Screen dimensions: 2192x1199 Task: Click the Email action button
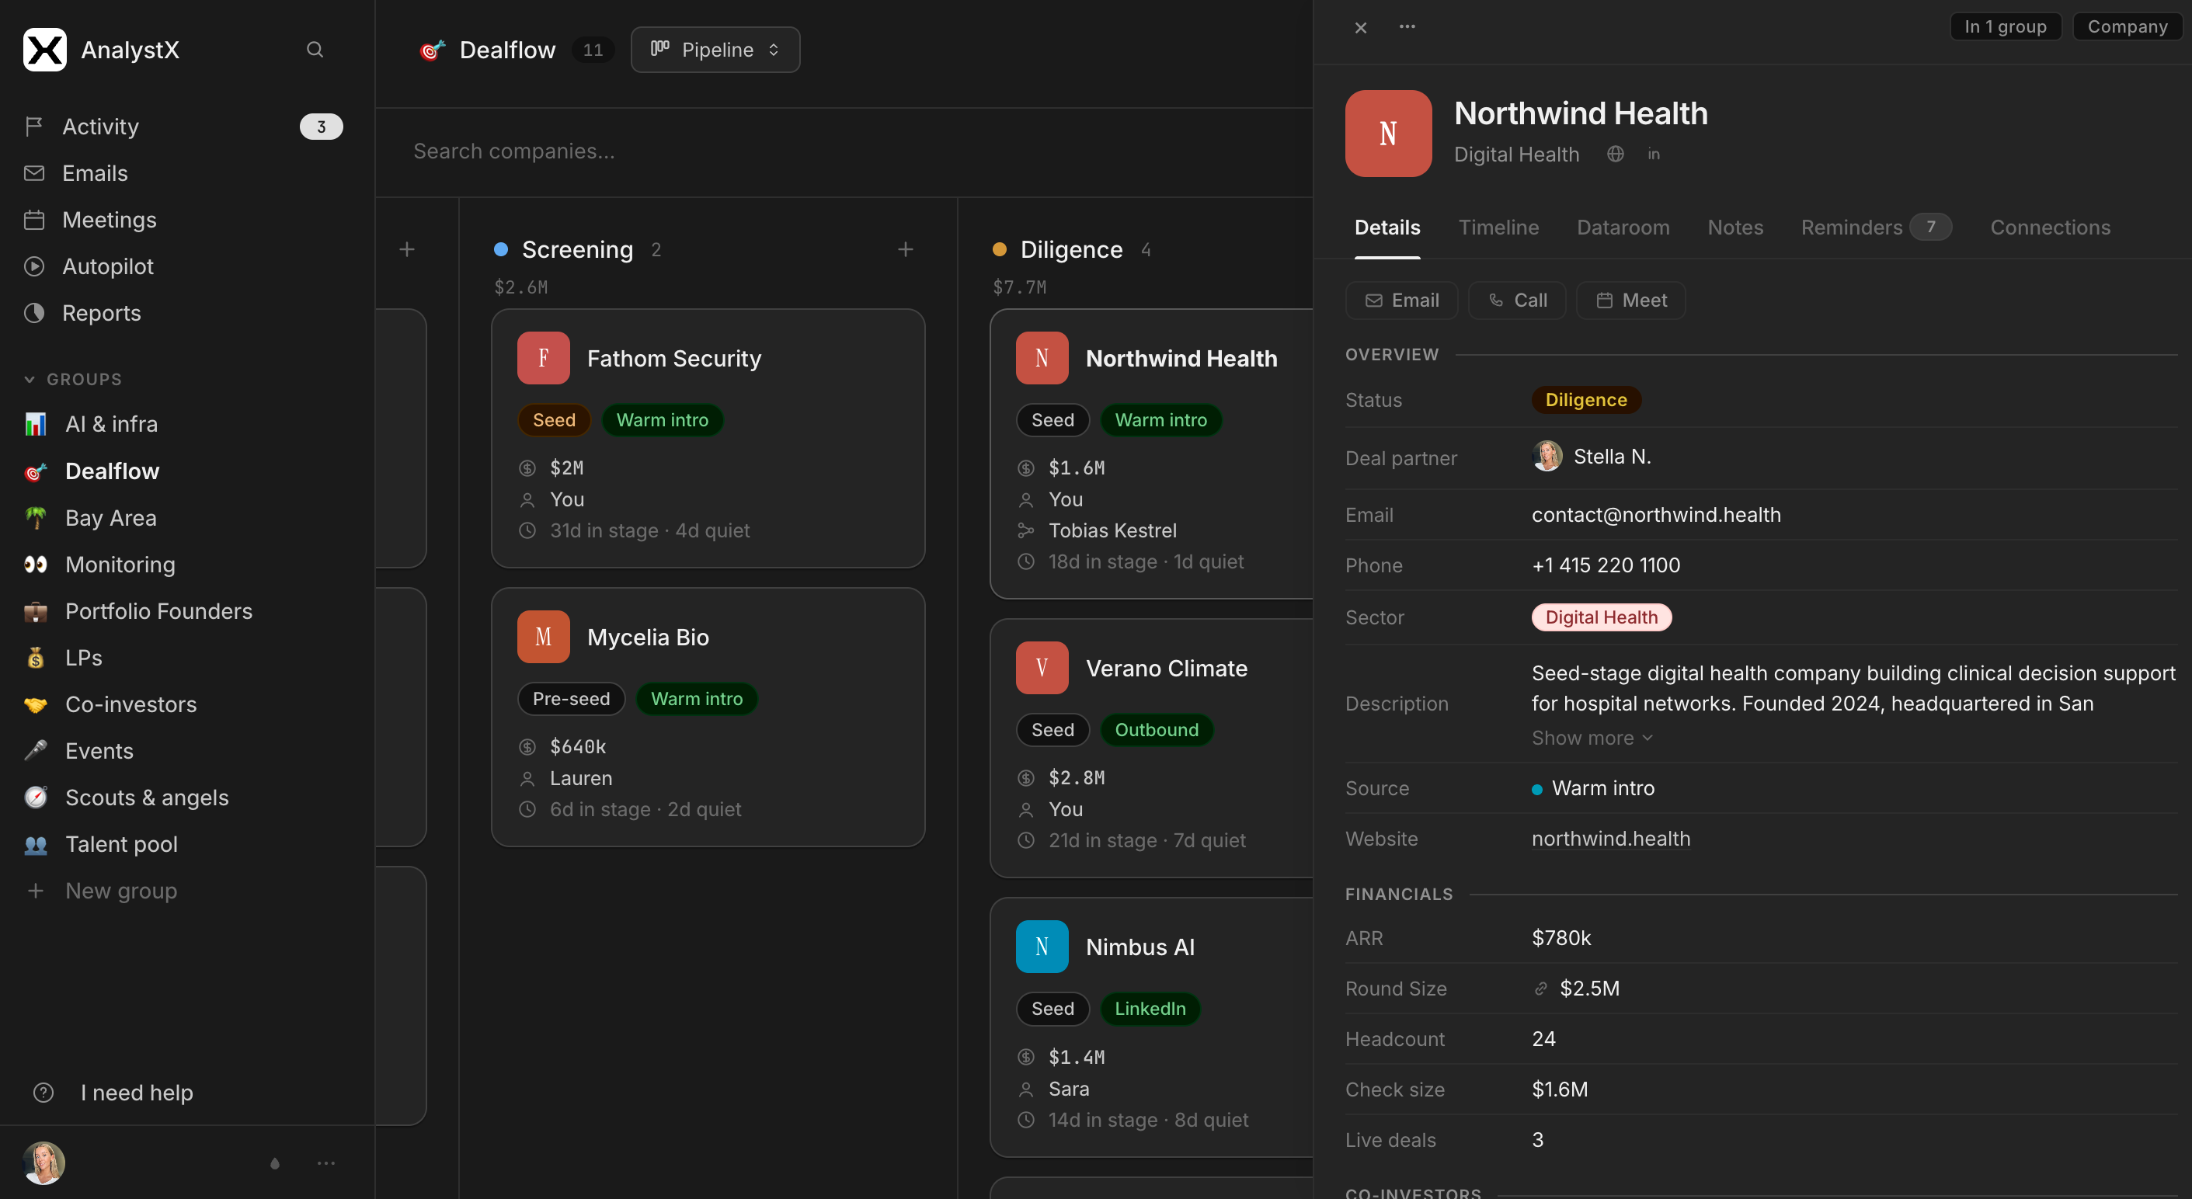[x=1401, y=301]
